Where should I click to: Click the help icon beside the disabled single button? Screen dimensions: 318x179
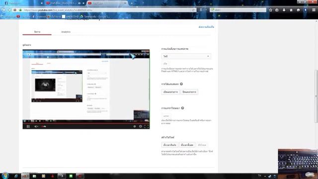[x=182, y=108]
